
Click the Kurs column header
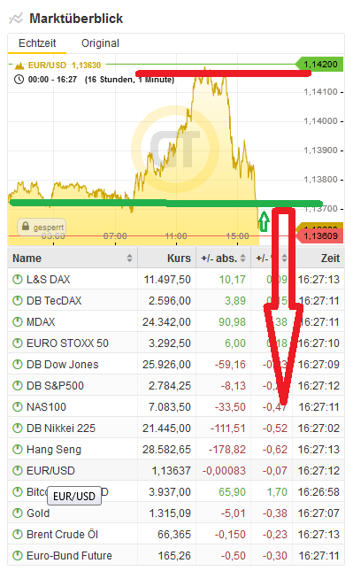point(179,258)
